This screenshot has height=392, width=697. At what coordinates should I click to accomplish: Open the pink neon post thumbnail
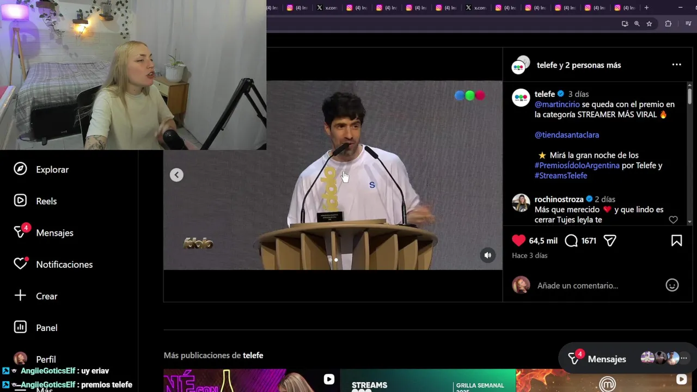(x=252, y=381)
